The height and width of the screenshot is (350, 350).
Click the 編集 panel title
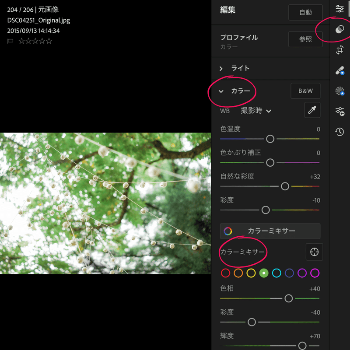pos(227,10)
